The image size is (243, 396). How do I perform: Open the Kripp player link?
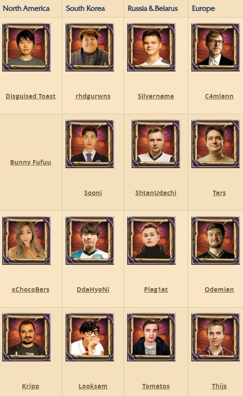click(31, 386)
